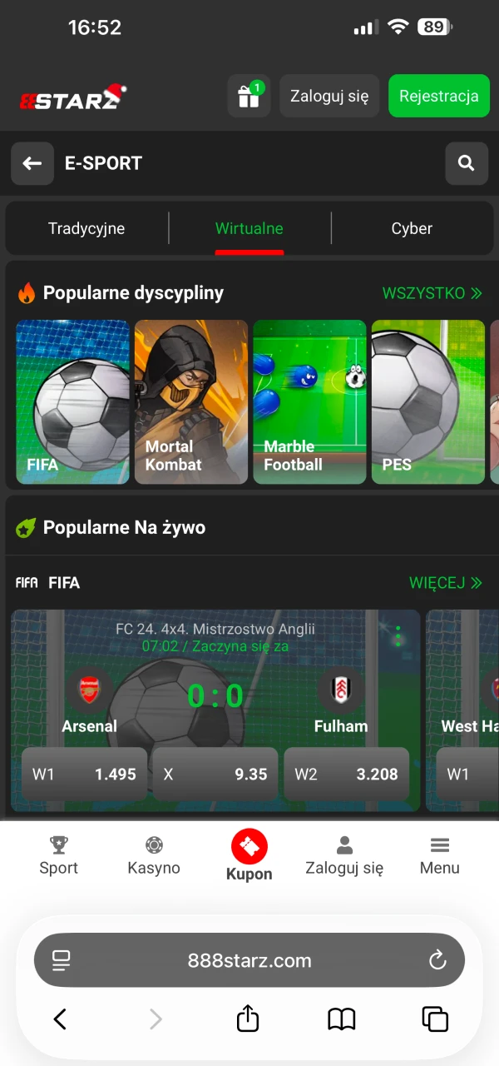Select the W1 1.495 odds for Arsenal
The image size is (499, 1066).
coord(84,774)
